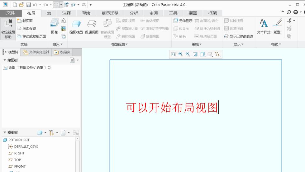Click the refit view icon
305x172 pixels.
(x=173, y=54)
